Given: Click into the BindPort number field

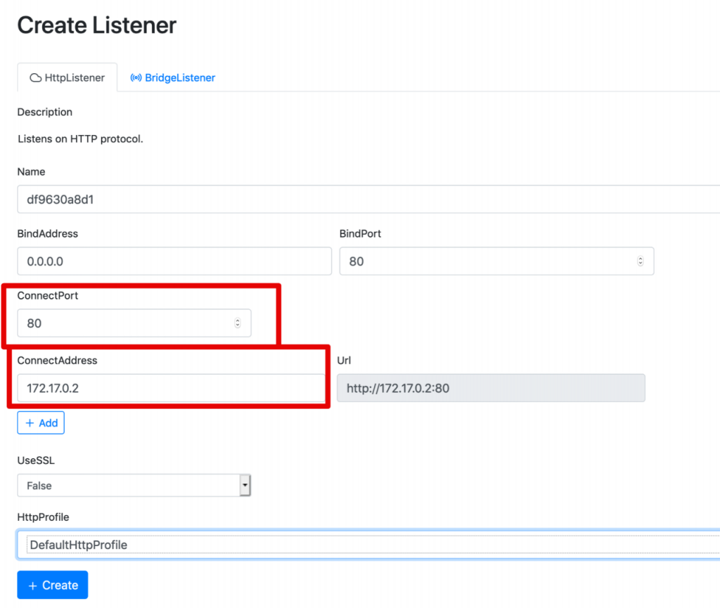Looking at the screenshot, I should click(485, 261).
